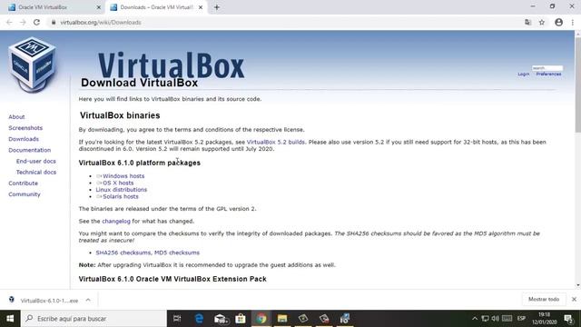581x327 pixels.
Task: Open the taskbar clock and date
Action: (x=545, y=319)
